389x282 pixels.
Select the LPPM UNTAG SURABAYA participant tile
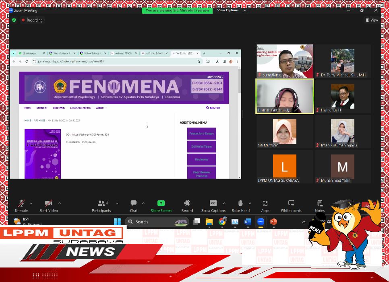pyautogui.click(x=285, y=167)
